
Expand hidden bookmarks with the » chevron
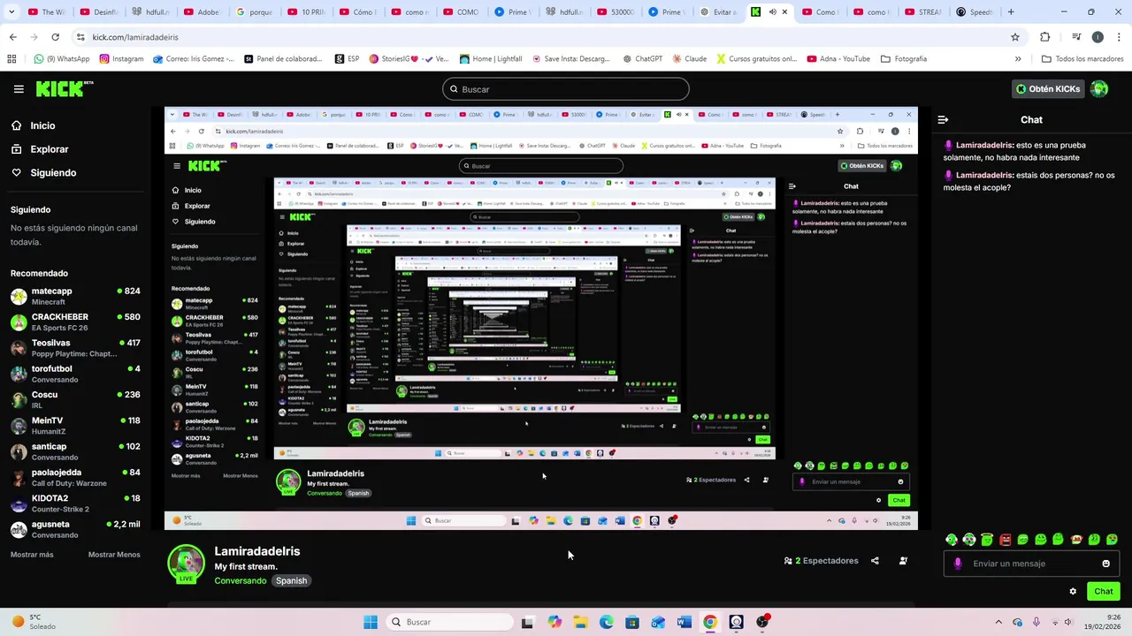(x=1018, y=59)
